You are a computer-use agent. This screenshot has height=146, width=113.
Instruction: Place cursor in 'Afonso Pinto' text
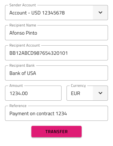tap(23, 33)
